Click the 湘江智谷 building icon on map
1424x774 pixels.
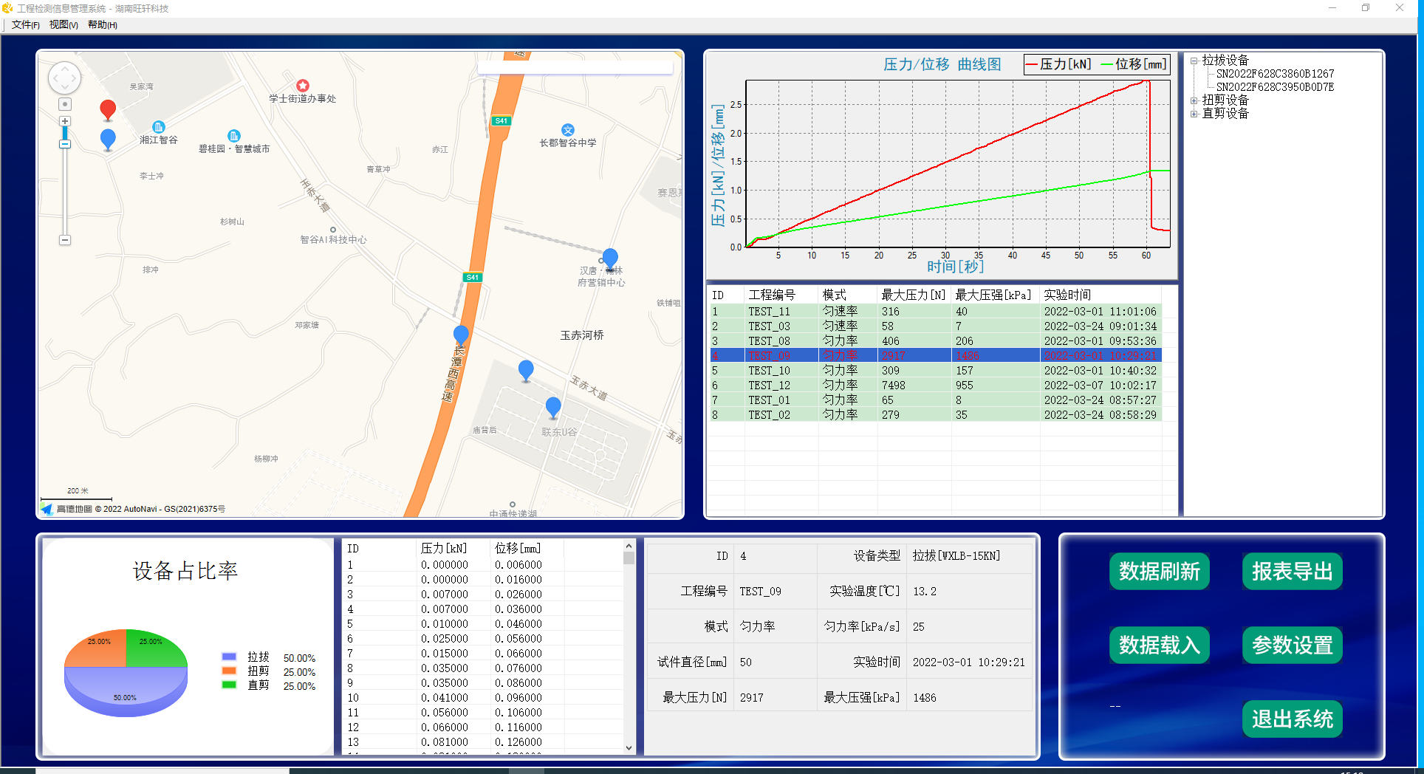(158, 127)
